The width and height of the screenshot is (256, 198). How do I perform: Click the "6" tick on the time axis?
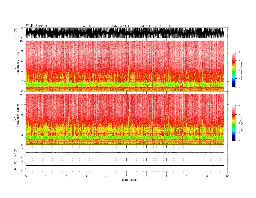[x=146, y=176]
